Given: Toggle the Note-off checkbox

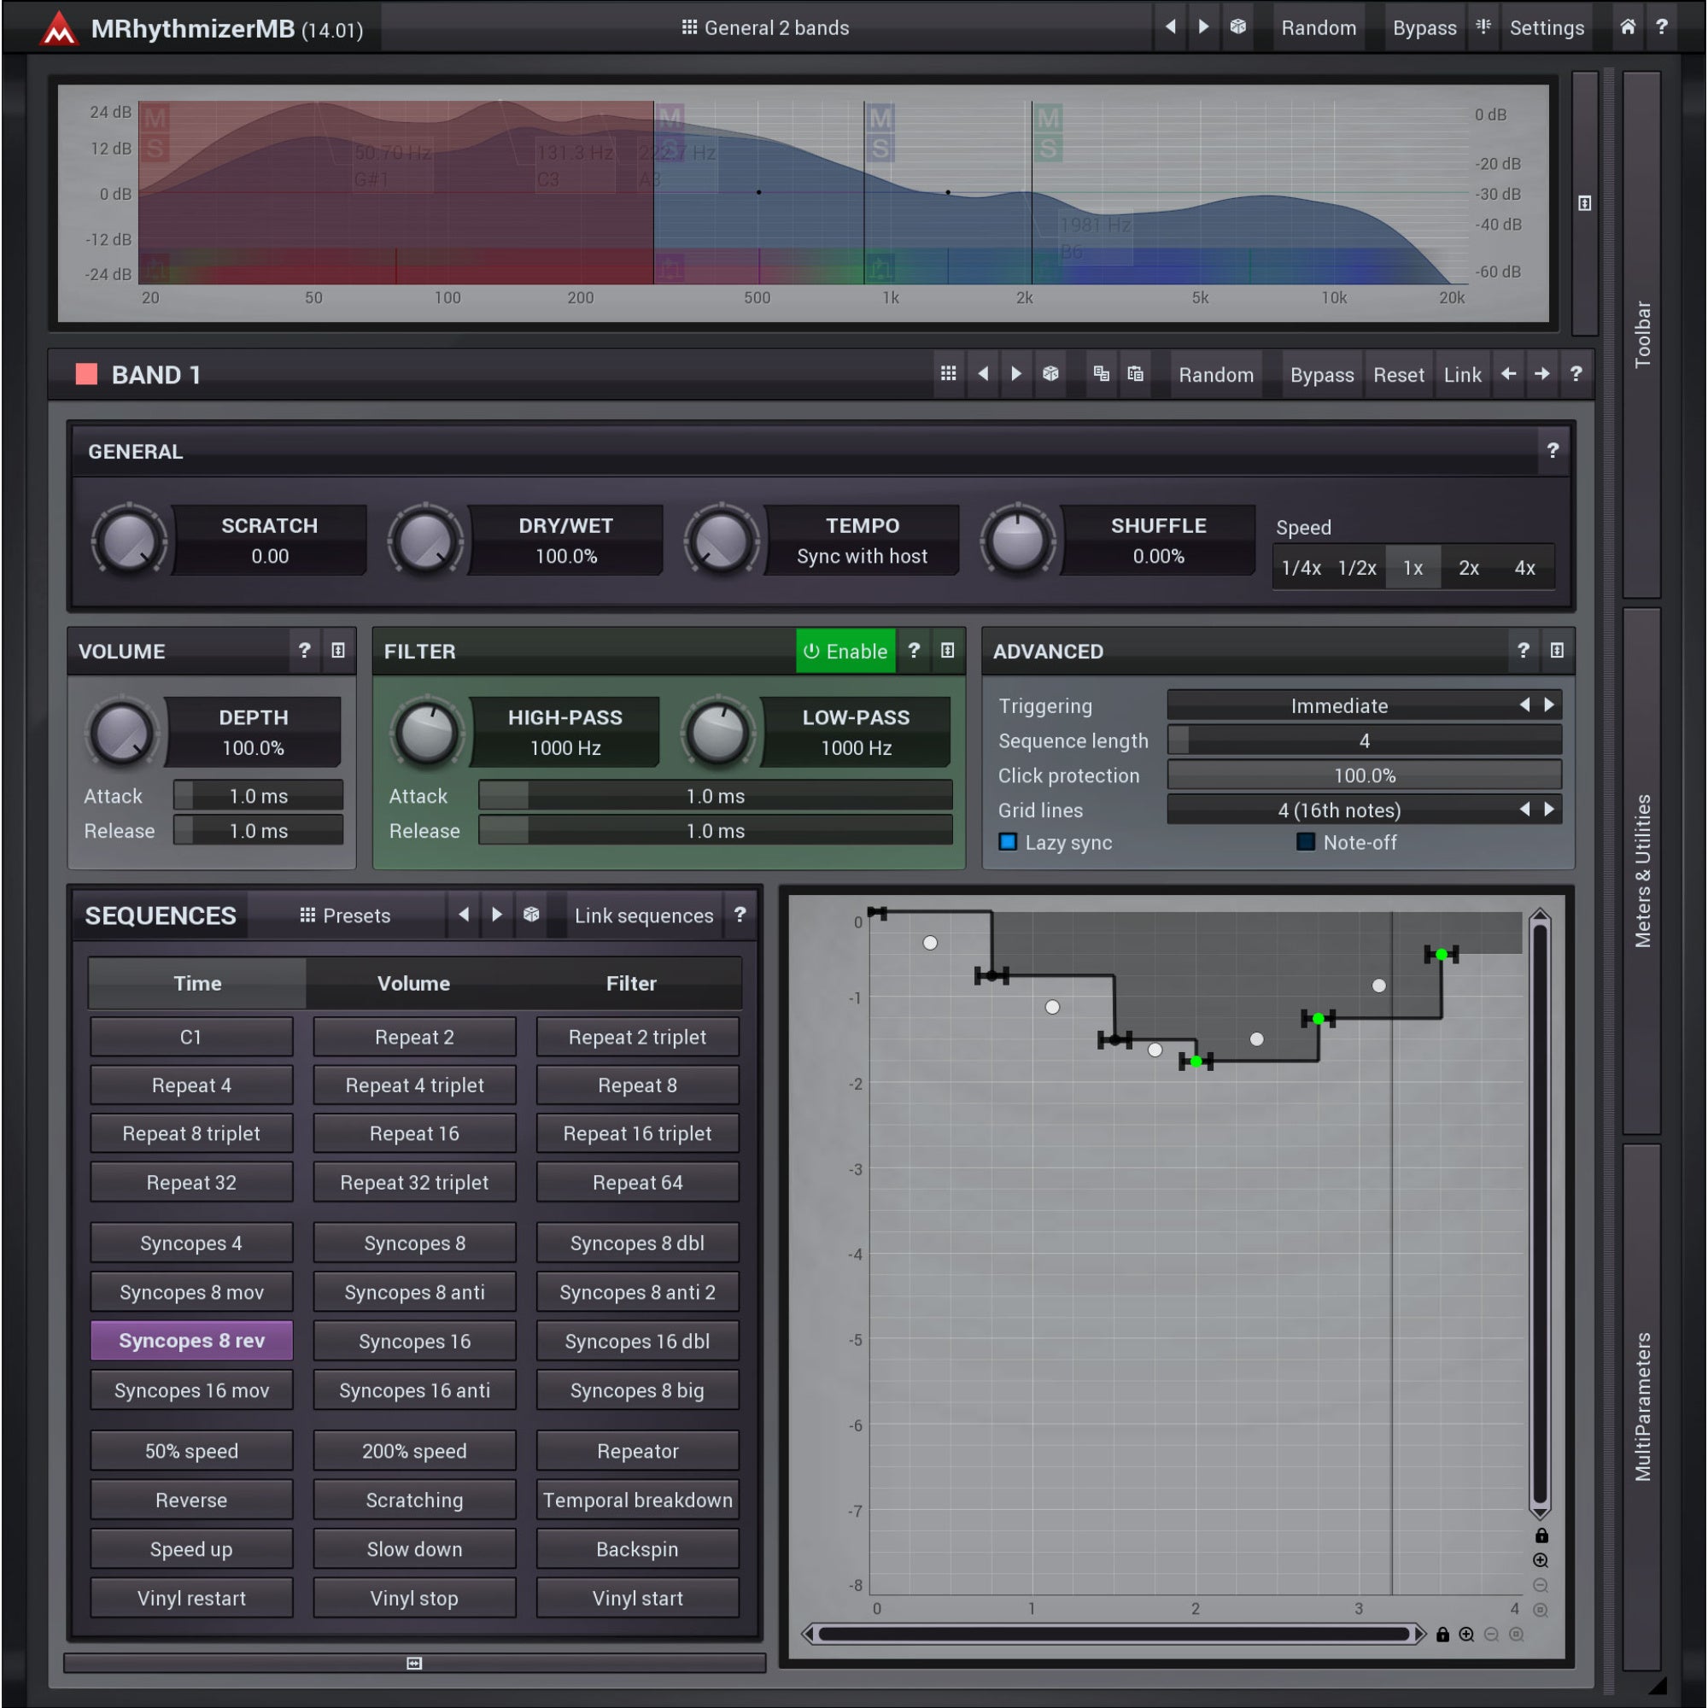Looking at the screenshot, I should pyautogui.click(x=1306, y=842).
